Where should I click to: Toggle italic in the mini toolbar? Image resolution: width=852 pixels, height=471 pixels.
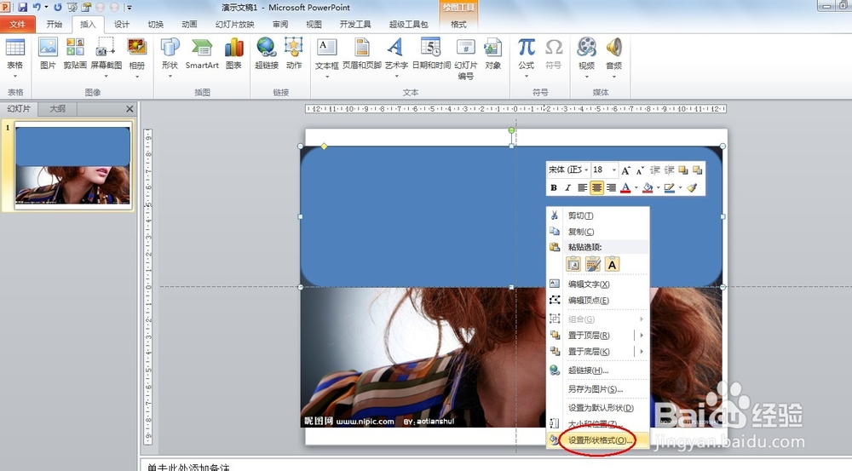pos(567,188)
